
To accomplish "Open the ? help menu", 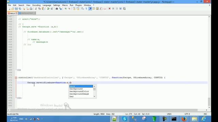I will (x=94, y=5).
